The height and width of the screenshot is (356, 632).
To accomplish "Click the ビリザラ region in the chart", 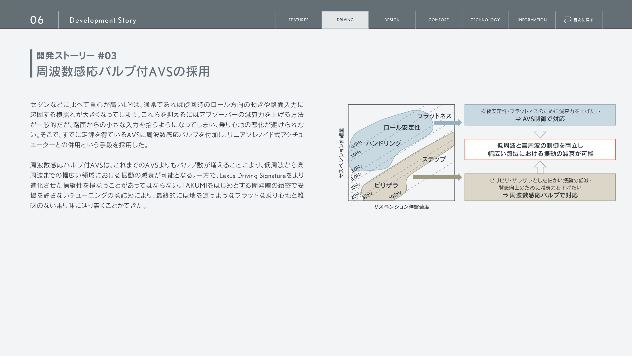I will (386, 185).
